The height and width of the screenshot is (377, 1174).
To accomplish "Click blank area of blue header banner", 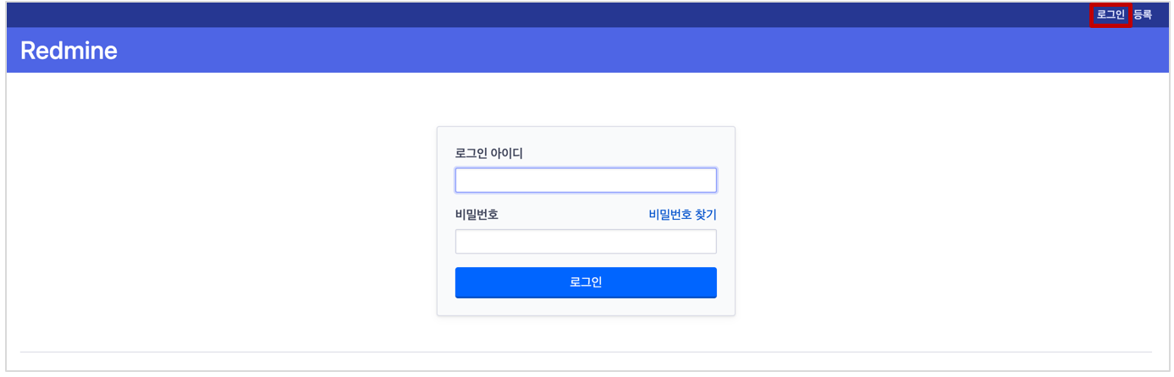I will [593, 51].
